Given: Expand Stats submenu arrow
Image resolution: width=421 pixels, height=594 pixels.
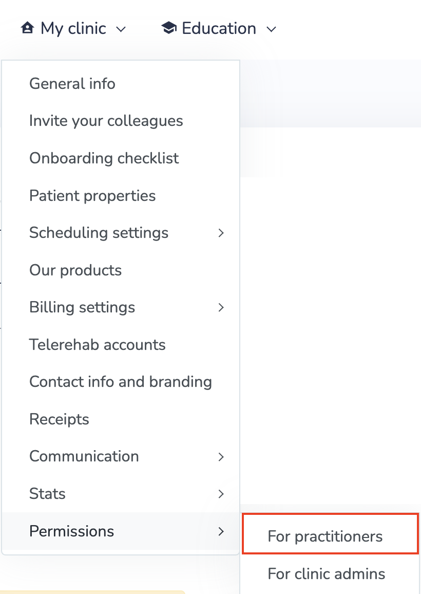Looking at the screenshot, I should pos(221,494).
